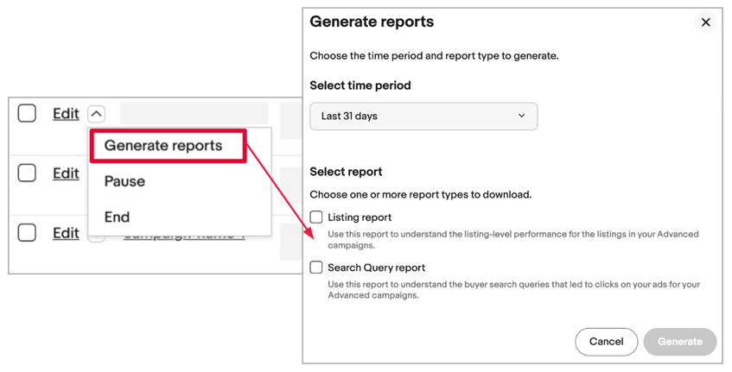Viewport: 732px width, 372px height.
Task: Open the Edit link in the first row
Action: (x=66, y=114)
